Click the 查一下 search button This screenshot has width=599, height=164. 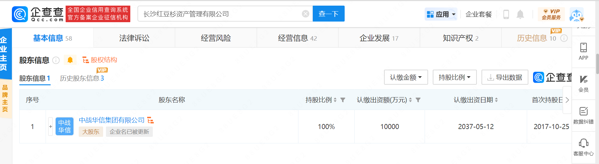coord(328,14)
